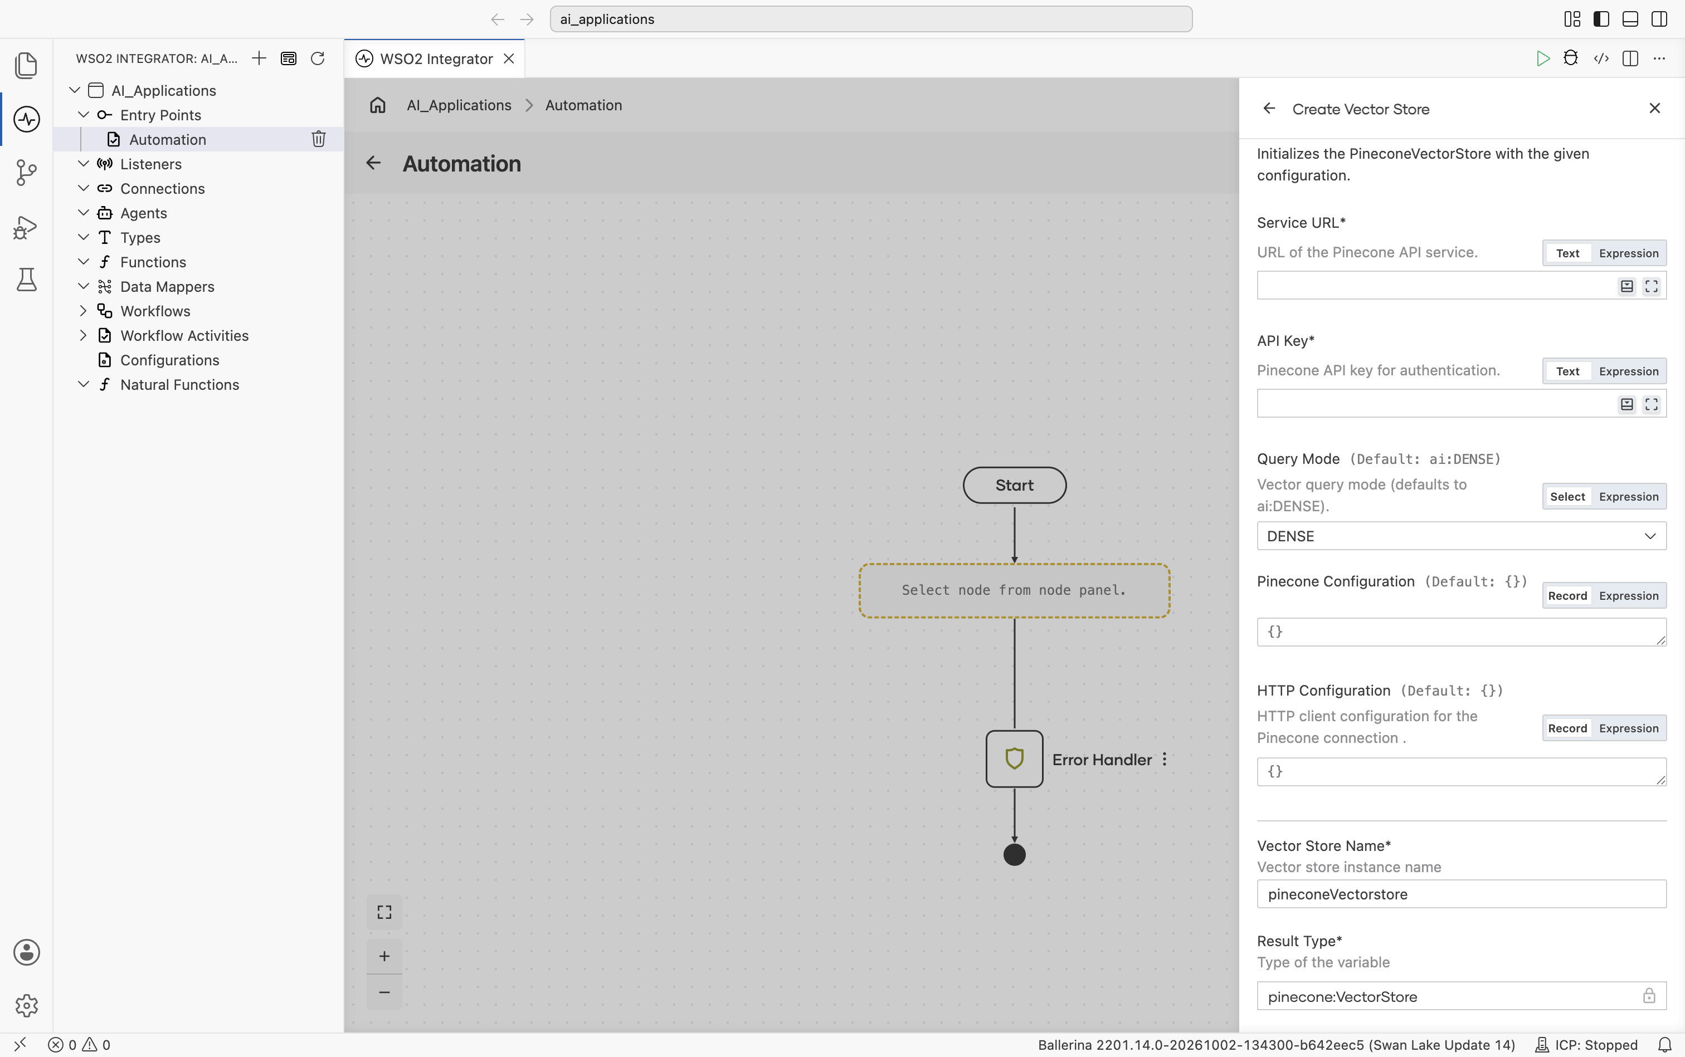The width and height of the screenshot is (1685, 1057).
Task: Click the Vector Store Name input field
Action: (1461, 894)
